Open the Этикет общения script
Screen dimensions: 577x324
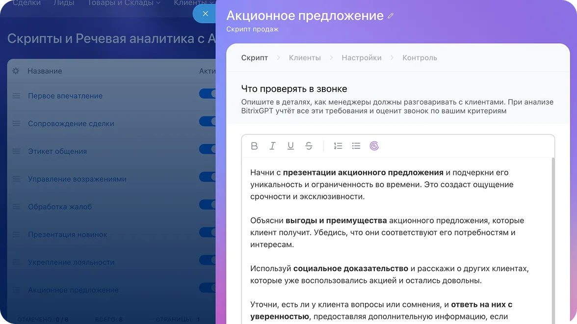pyautogui.click(x=57, y=151)
